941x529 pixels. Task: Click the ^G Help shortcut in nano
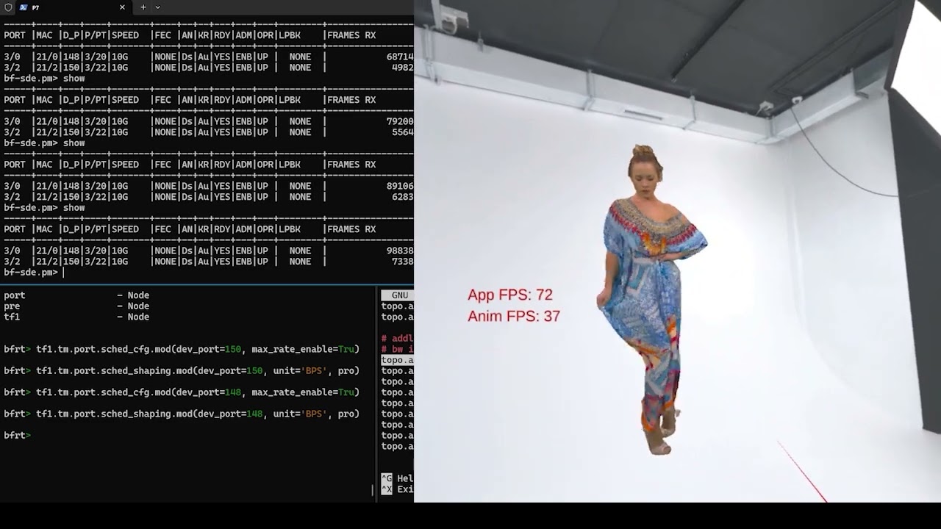(397, 479)
